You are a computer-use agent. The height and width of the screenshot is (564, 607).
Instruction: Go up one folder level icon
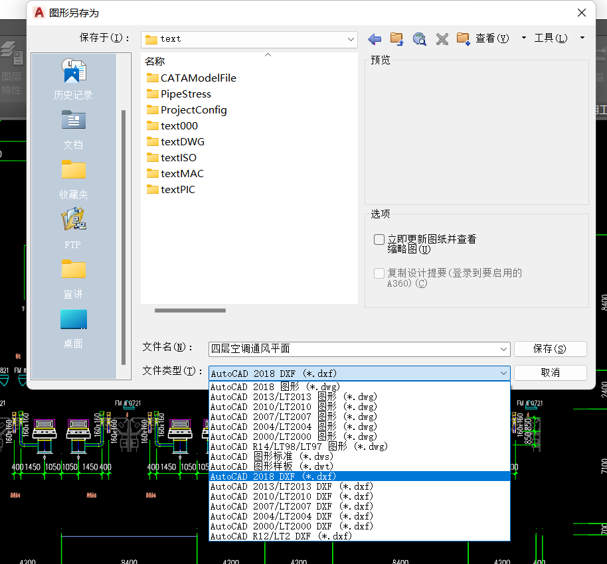click(396, 38)
